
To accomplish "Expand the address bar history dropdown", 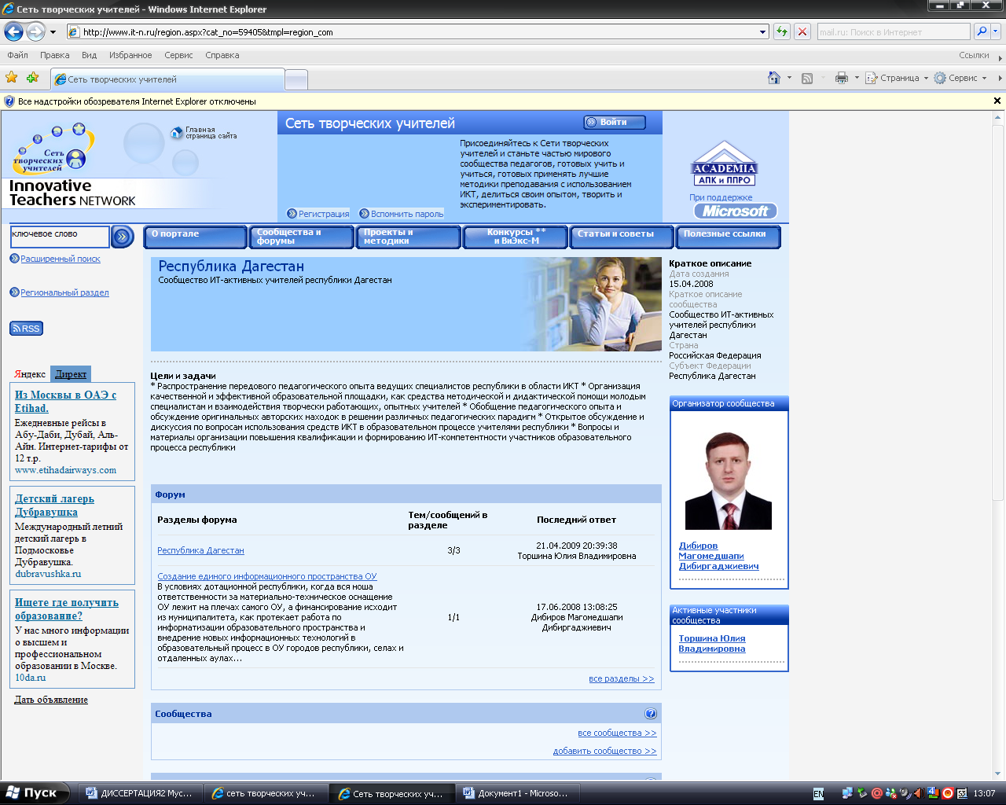I will [x=762, y=32].
